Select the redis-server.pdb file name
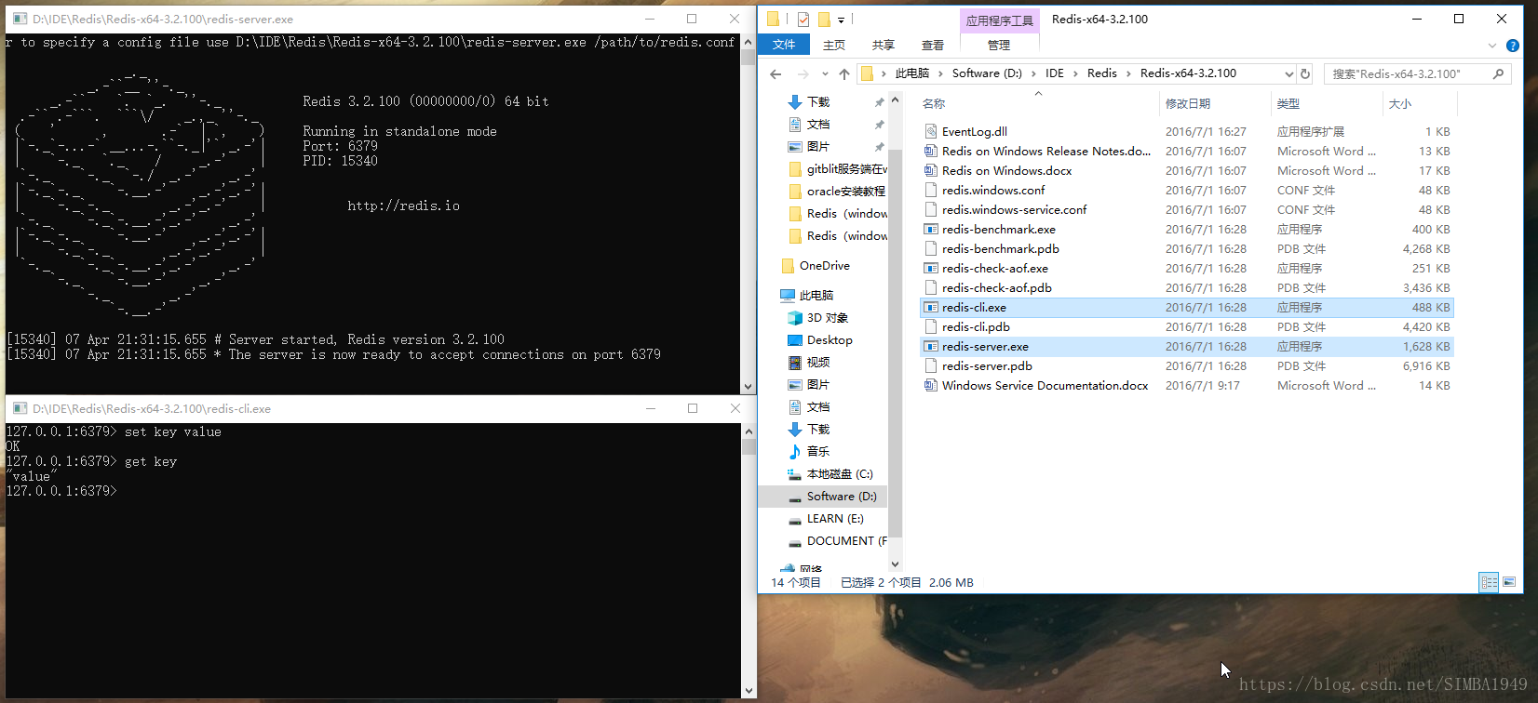Screen dimensions: 1538x703 (x=987, y=365)
